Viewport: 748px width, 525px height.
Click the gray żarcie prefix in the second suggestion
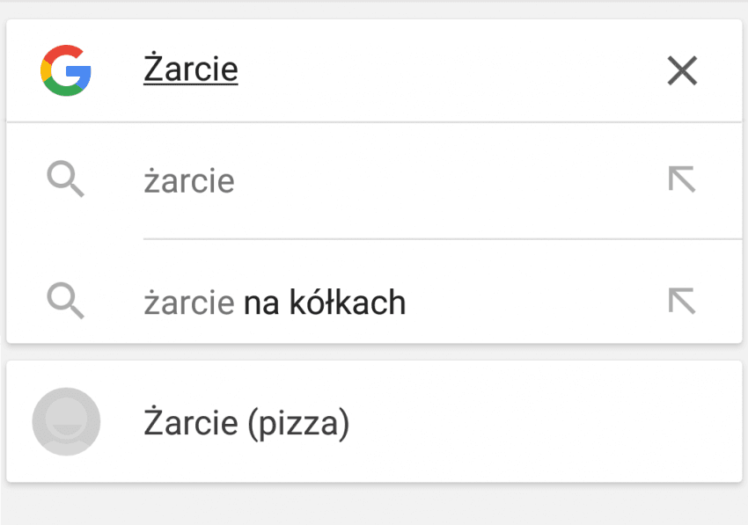(189, 303)
